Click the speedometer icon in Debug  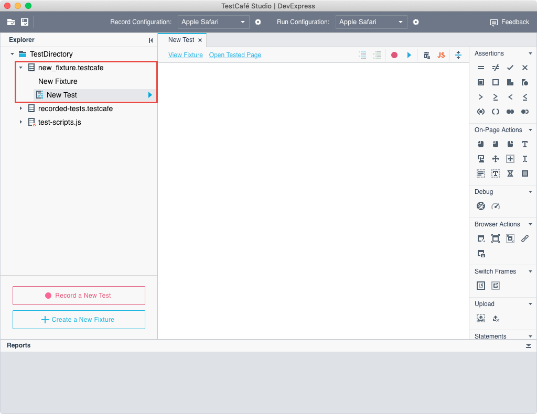496,206
